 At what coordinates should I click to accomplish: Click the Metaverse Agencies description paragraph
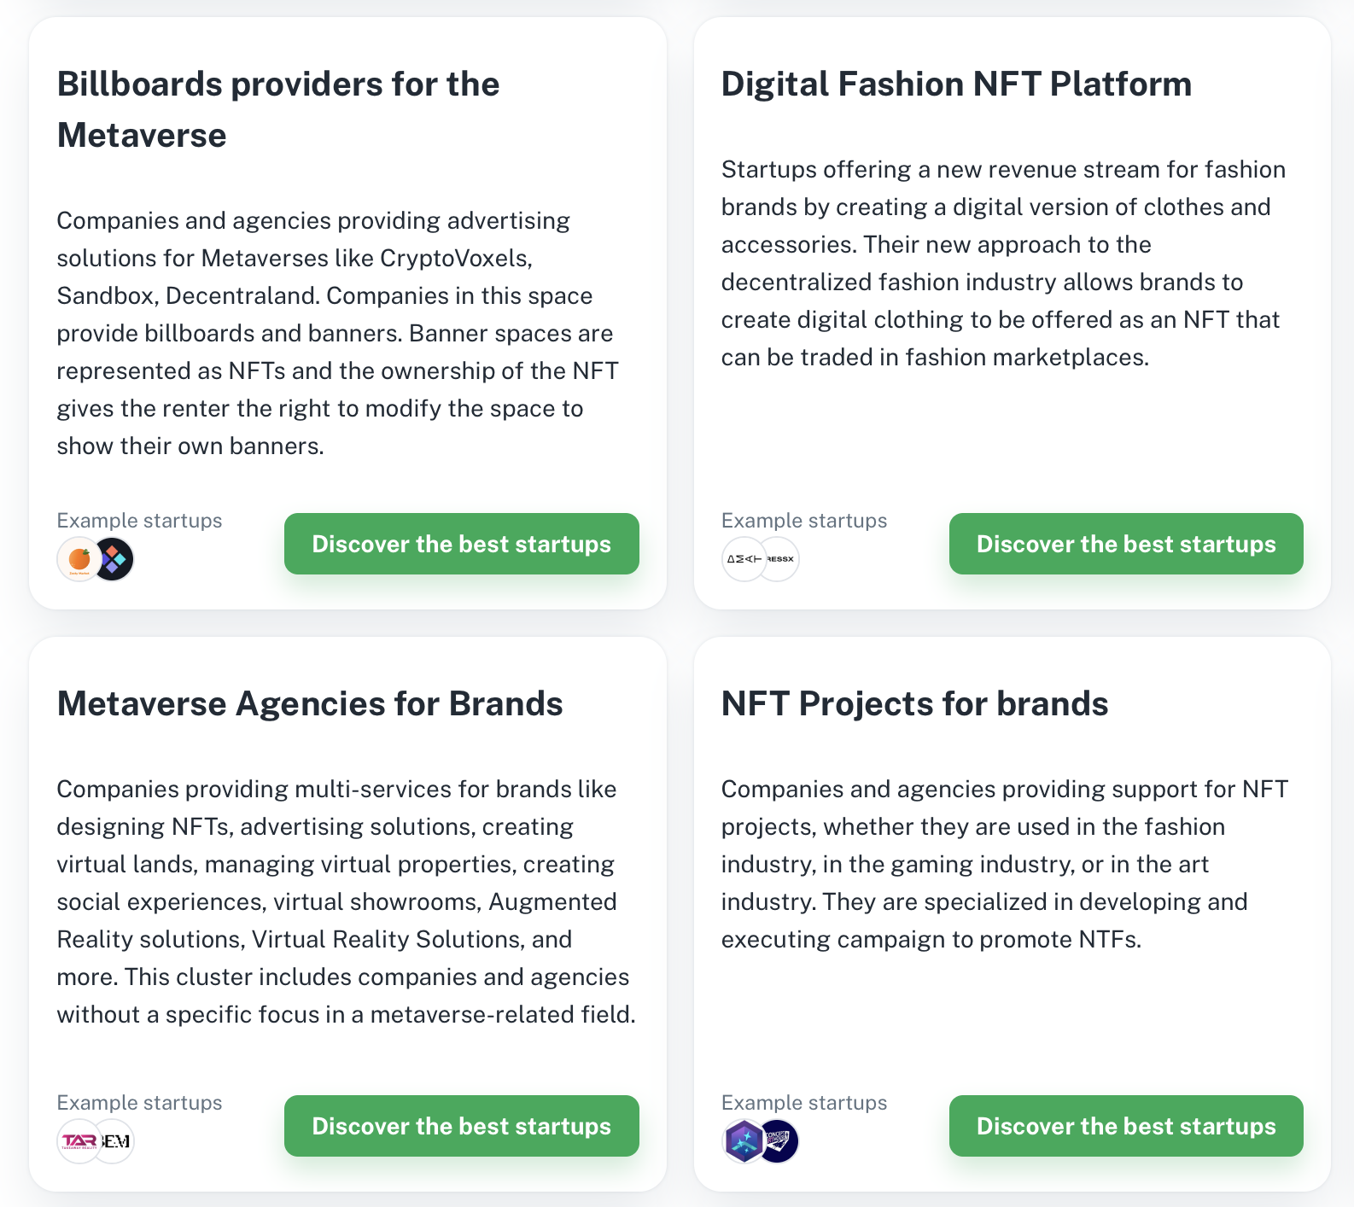(347, 901)
